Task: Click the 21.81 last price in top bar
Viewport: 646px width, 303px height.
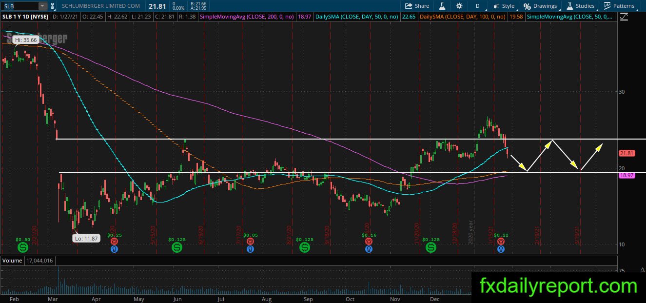Action: click(x=157, y=6)
